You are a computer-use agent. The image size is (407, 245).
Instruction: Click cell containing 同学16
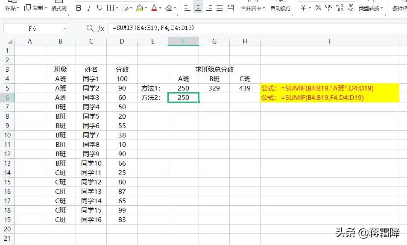coord(91,219)
